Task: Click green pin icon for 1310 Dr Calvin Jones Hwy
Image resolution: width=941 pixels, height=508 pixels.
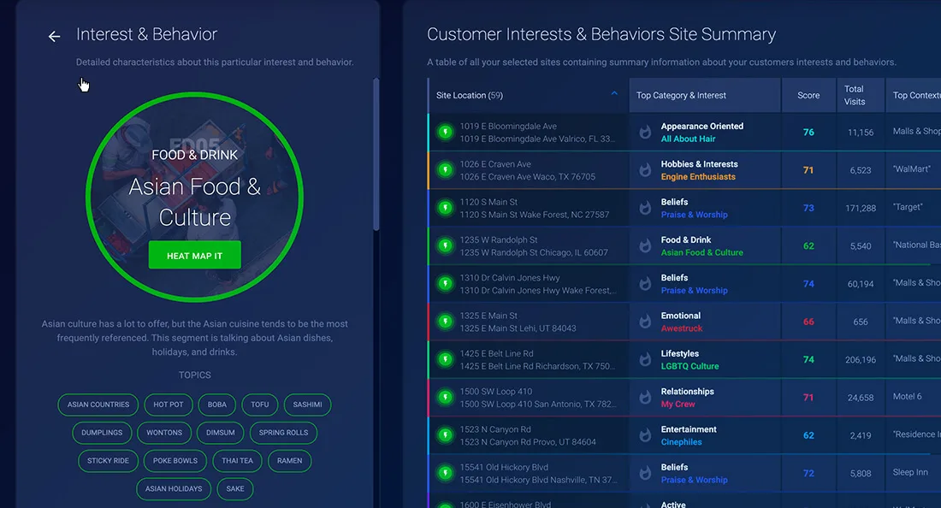Action: tap(446, 283)
